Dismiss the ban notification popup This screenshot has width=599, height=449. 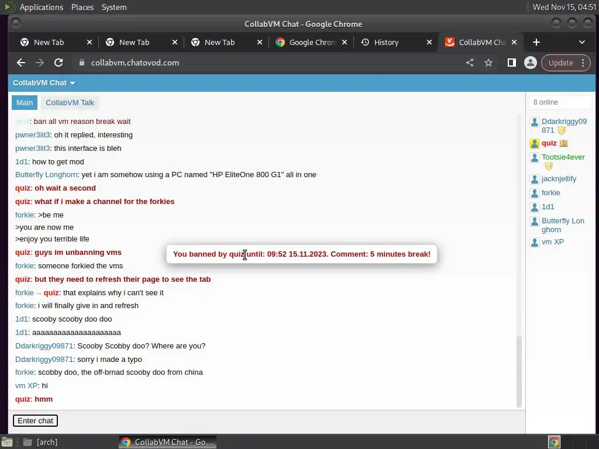pos(301,254)
